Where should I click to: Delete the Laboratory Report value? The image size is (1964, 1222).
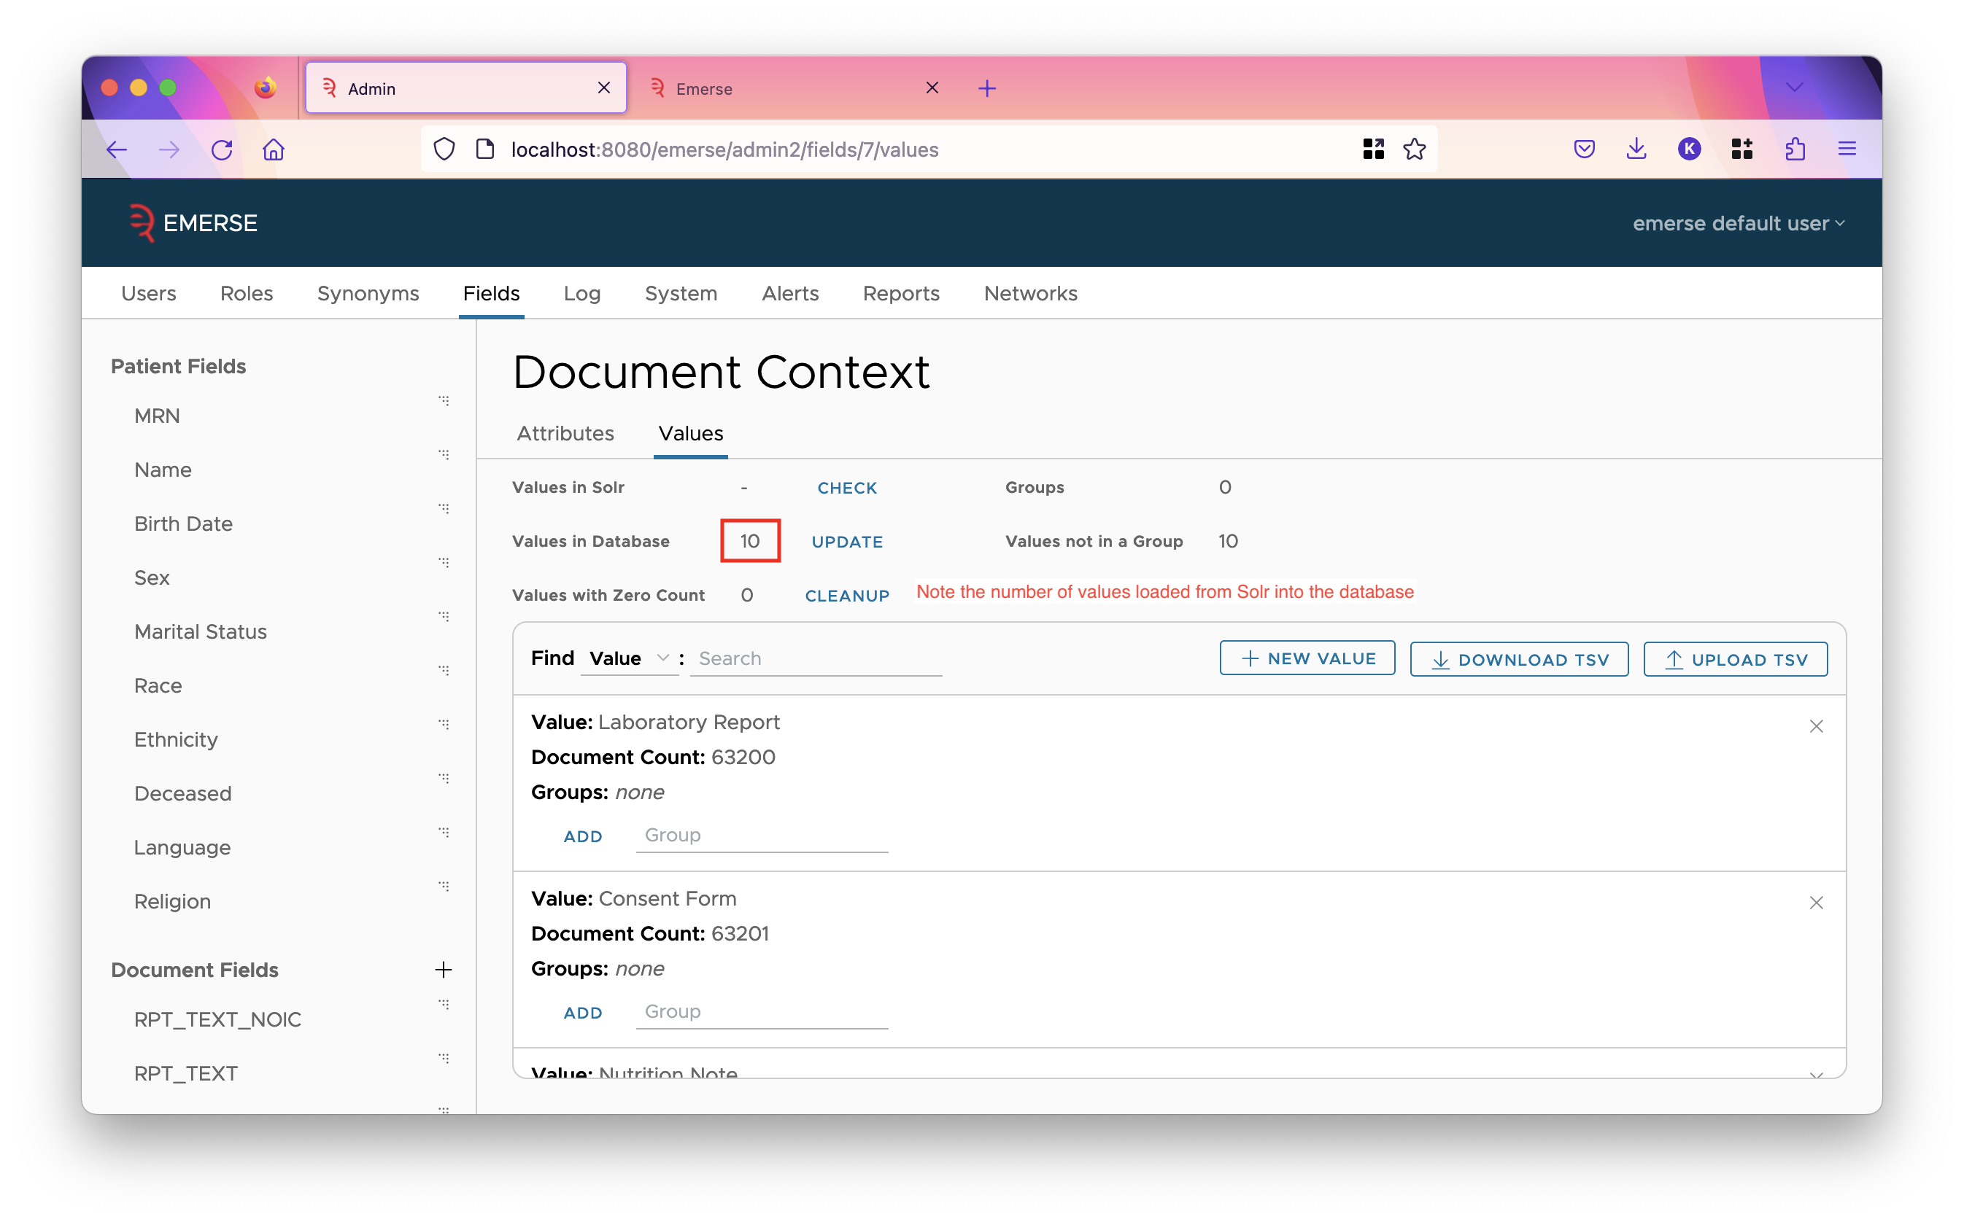pos(1816,727)
